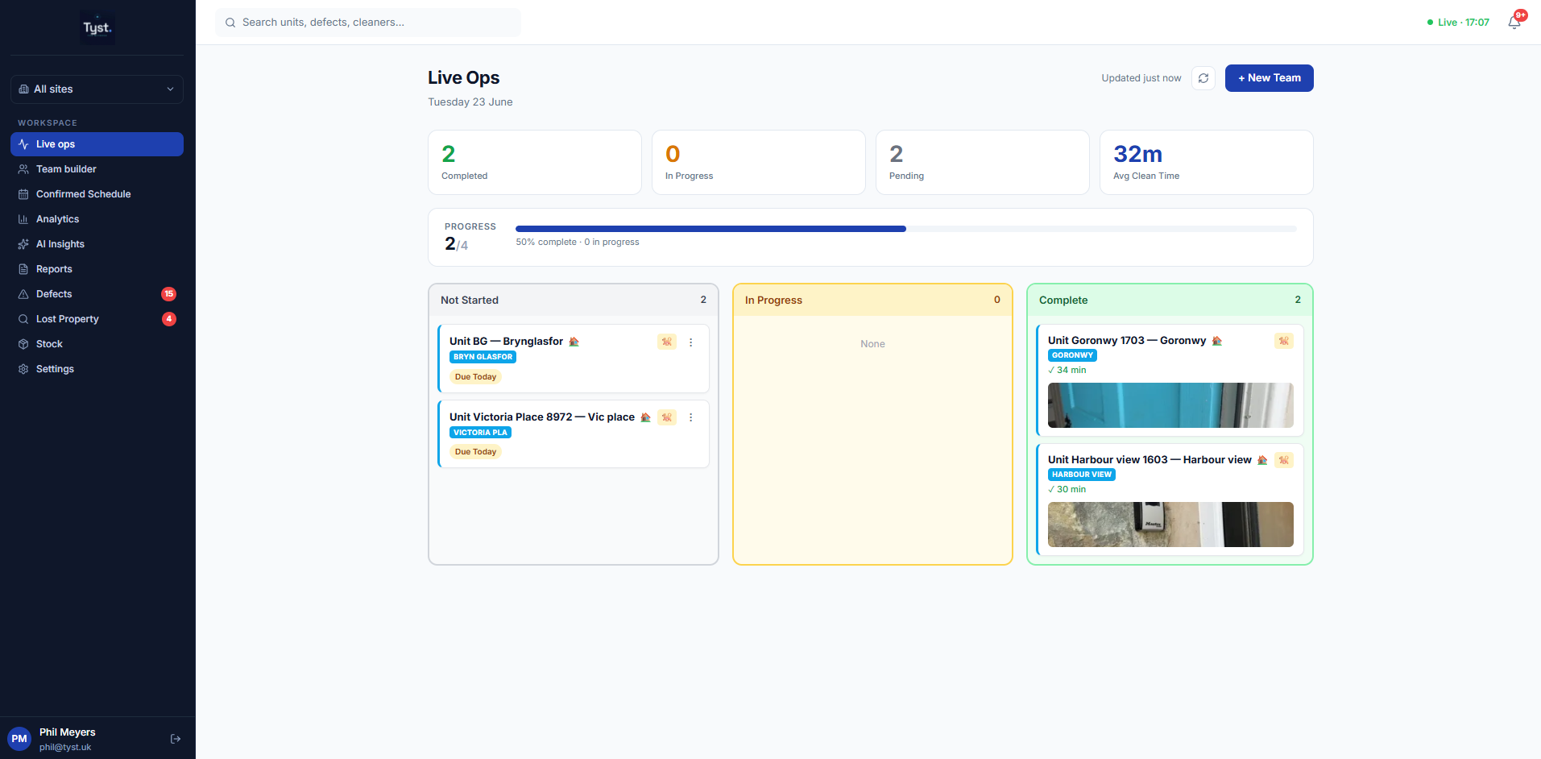Click the Pending count card
Screen dimensions: 1541x759
point(983,163)
